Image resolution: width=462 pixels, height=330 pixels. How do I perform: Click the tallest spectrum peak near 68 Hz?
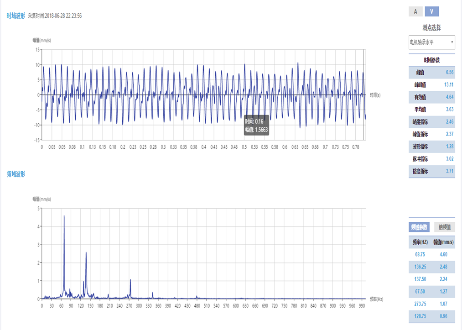tap(64, 217)
